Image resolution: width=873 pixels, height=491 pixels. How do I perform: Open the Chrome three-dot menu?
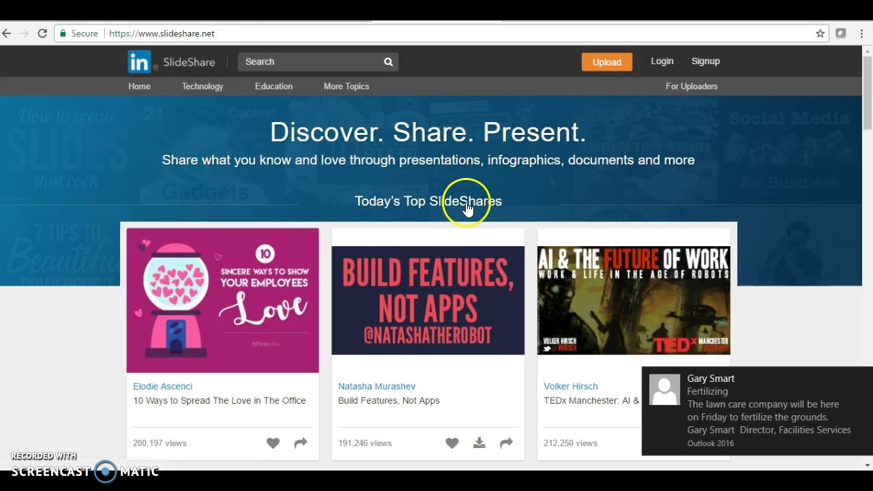pyautogui.click(x=861, y=33)
